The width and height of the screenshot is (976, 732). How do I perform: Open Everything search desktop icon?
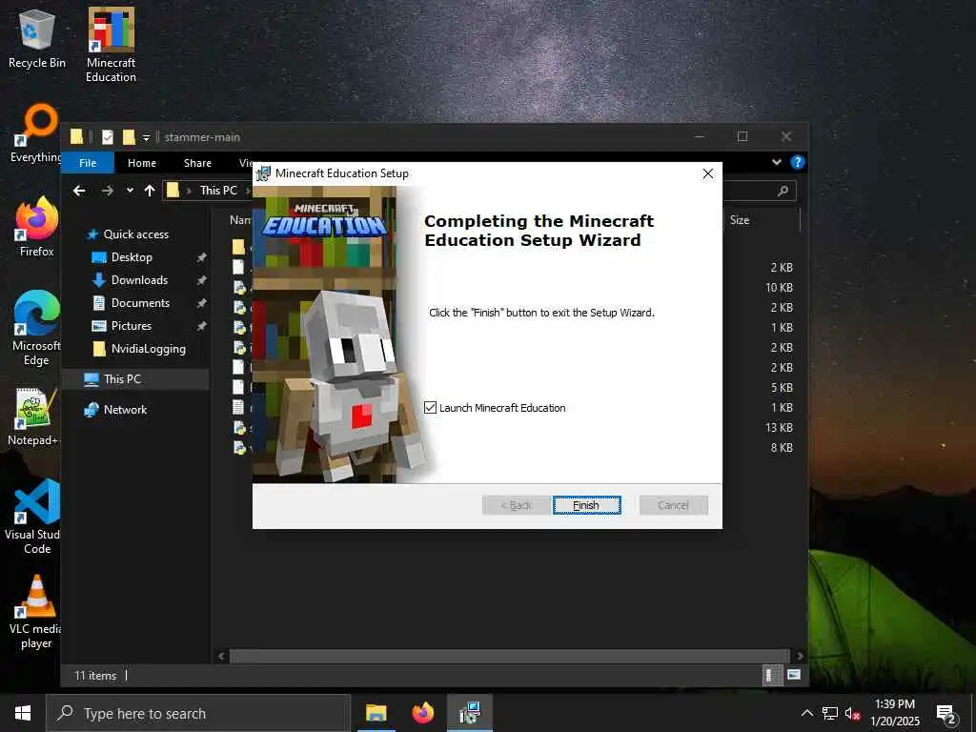(x=36, y=133)
